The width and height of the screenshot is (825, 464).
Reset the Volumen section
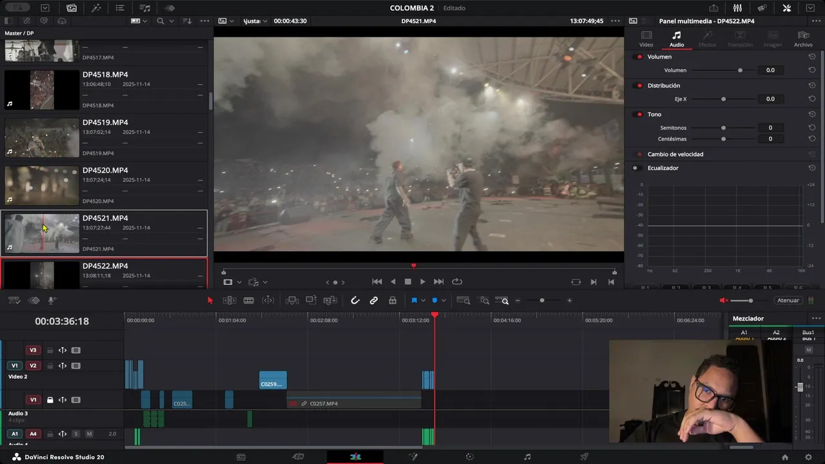tap(812, 57)
